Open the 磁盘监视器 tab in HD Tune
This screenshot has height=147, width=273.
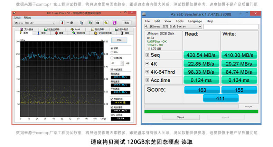pyautogui.click(x=52, y=29)
